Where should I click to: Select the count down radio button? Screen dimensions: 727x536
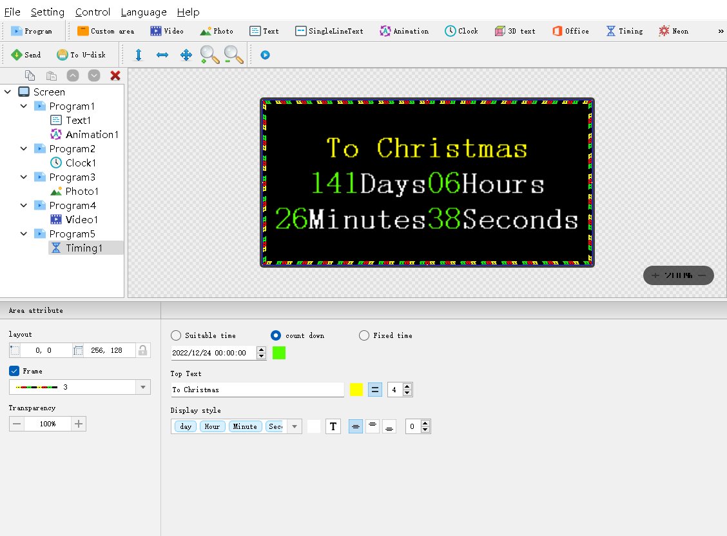pos(276,335)
